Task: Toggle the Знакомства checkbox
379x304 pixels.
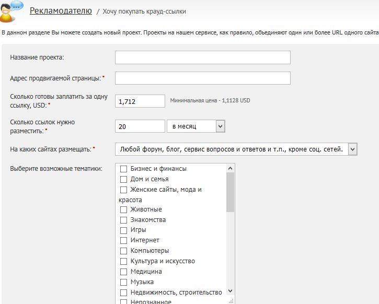Action: [x=123, y=220]
